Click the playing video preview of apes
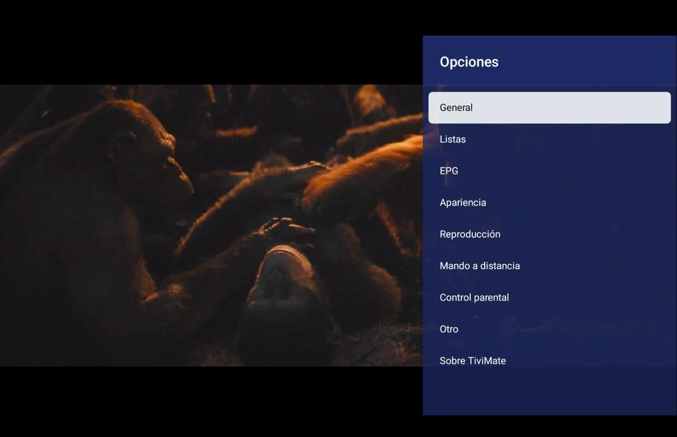 [212, 226]
